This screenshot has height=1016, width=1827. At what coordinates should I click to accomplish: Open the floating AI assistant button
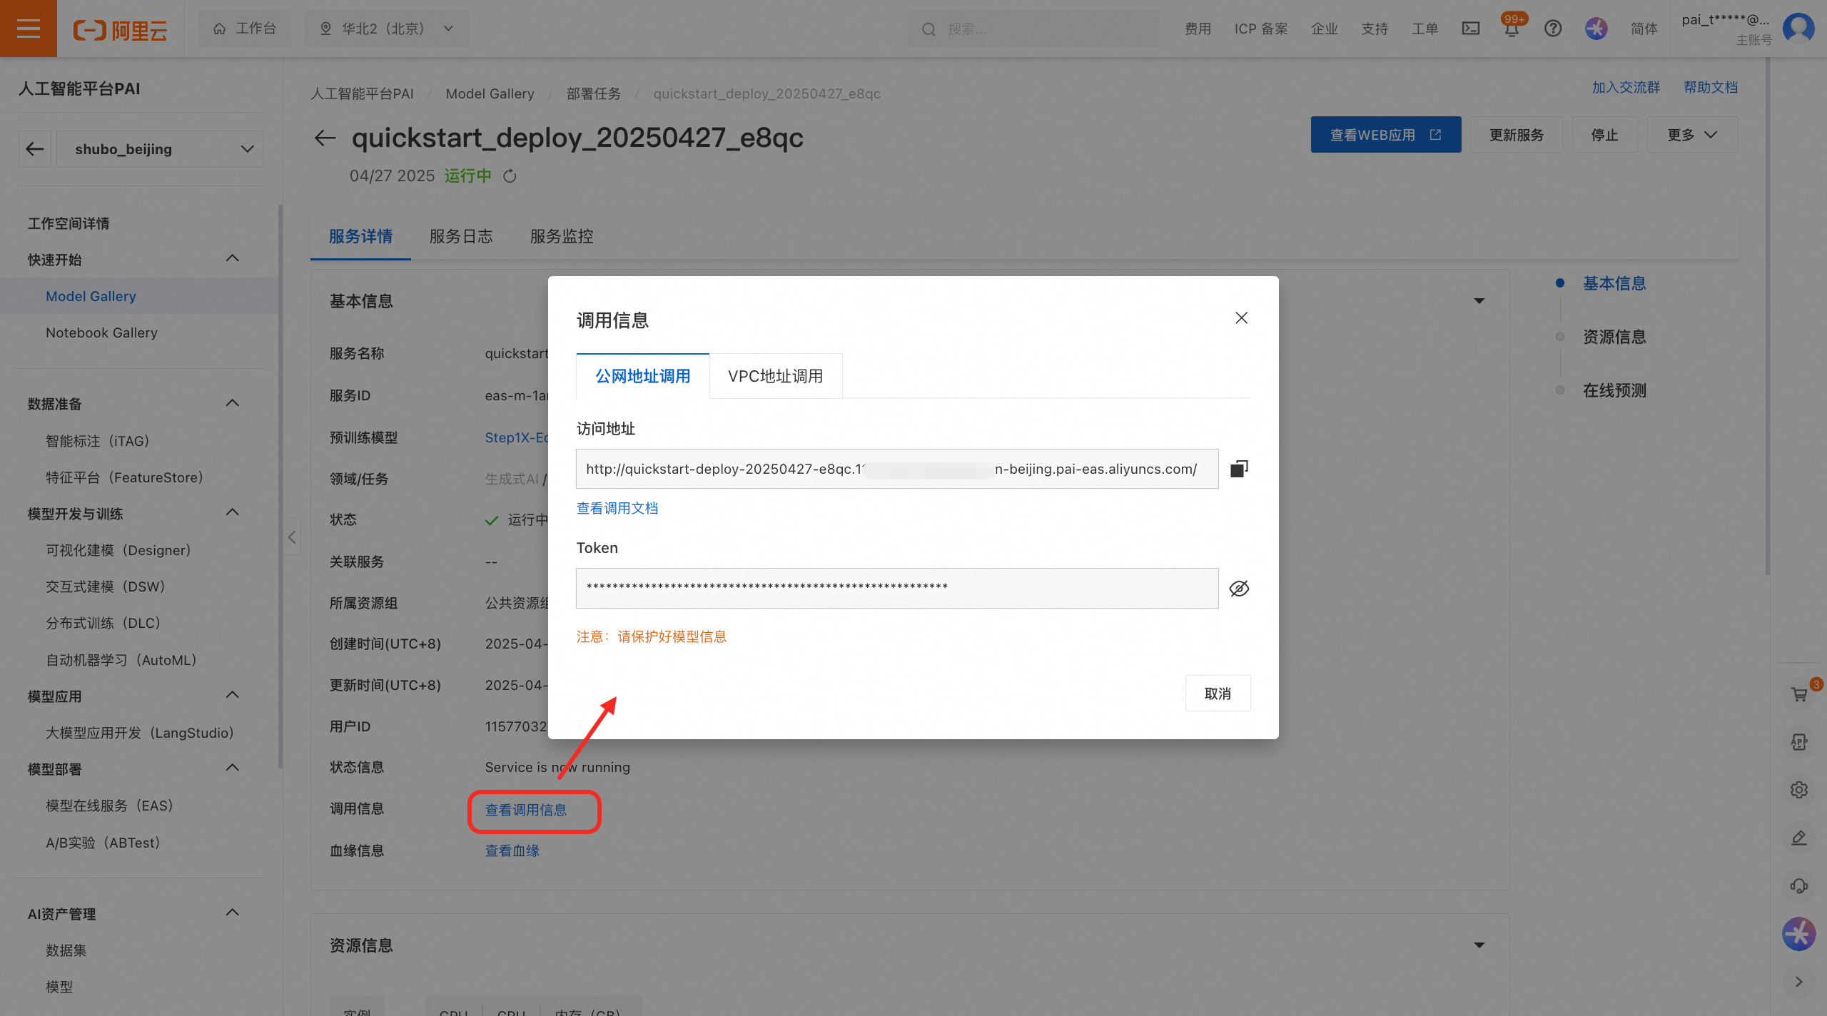coord(1799,934)
